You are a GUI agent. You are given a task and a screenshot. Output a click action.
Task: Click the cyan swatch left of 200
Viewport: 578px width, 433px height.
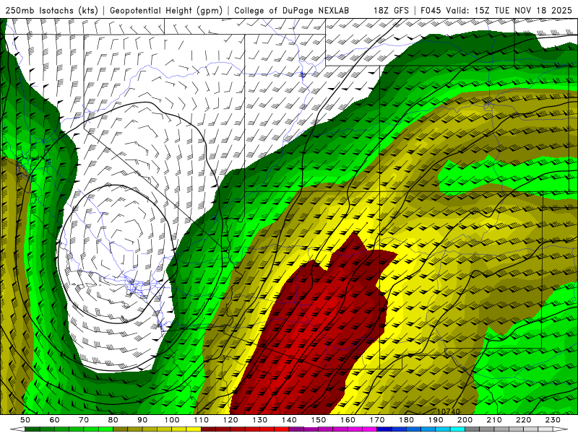click(x=458, y=429)
